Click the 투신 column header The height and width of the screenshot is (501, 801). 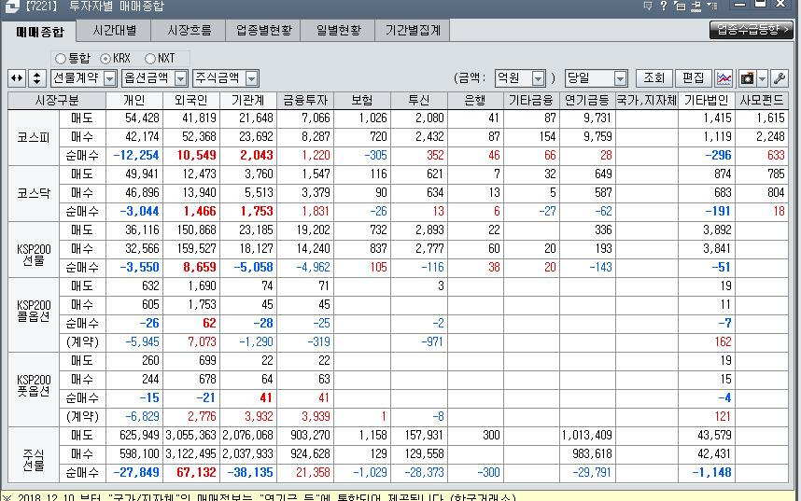[x=419, y=100]
